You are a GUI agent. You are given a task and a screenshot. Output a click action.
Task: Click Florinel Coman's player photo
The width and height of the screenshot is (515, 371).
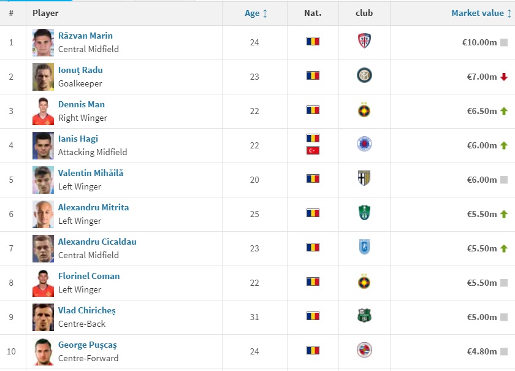point(43,283)
